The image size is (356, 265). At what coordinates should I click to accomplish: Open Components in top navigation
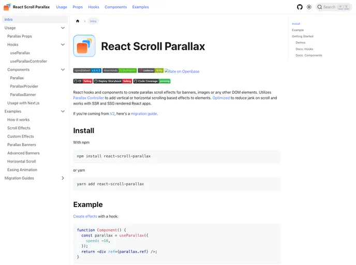coord(116,7)
